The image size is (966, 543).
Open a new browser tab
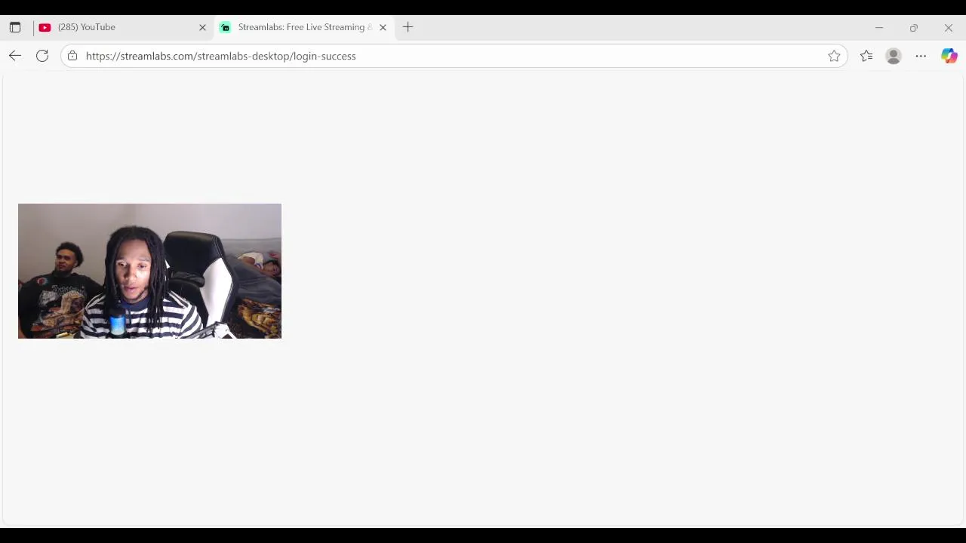(408, 27)
